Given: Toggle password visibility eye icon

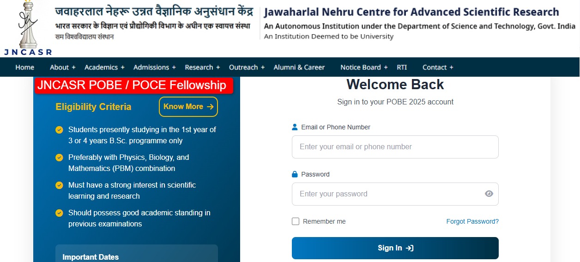Looking at the screenshot, I should [x=489, y=194].
